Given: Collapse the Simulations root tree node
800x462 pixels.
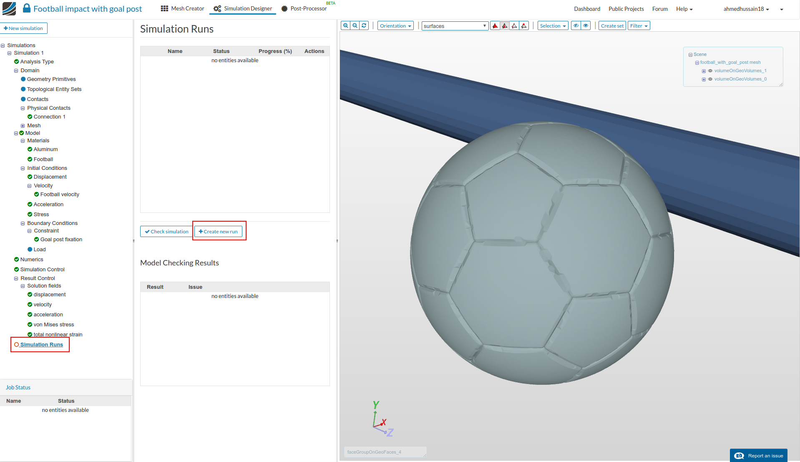Looking at the screenshot, I should pos(3,46).
